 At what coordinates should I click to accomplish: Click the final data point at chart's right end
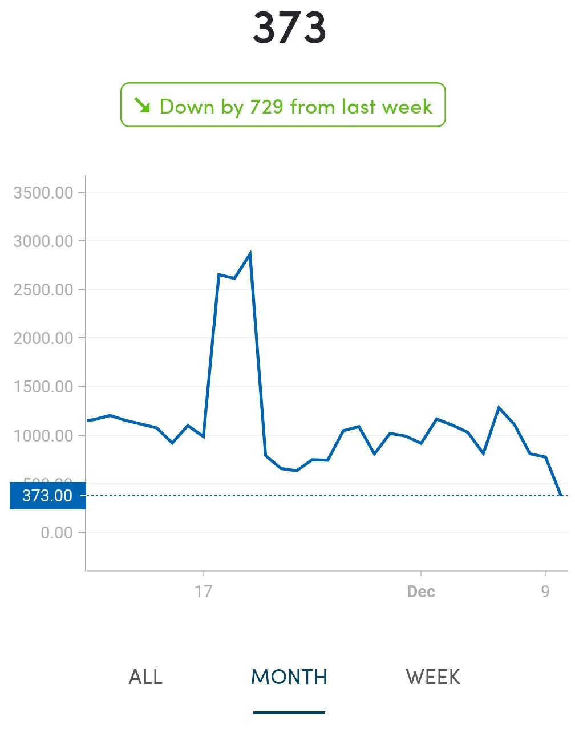point(561,495)
